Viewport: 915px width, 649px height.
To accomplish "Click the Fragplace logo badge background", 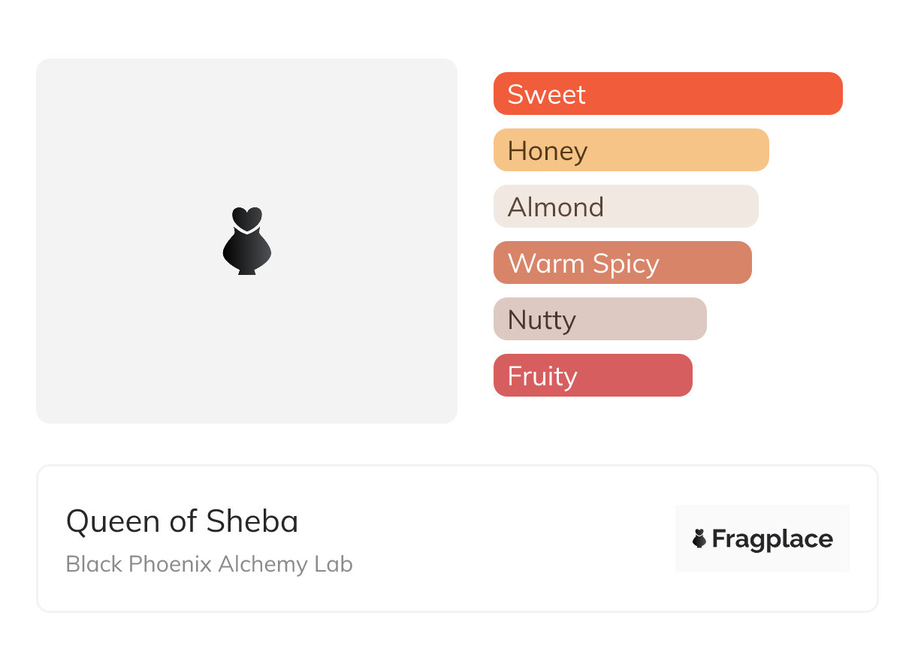I will 762,517.
